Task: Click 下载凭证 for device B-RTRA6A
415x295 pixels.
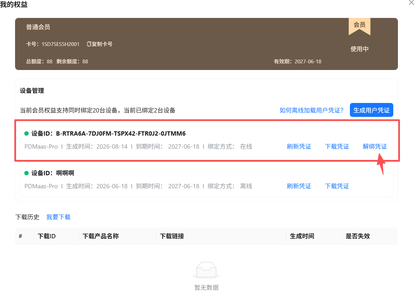Action: click(337, 146)
